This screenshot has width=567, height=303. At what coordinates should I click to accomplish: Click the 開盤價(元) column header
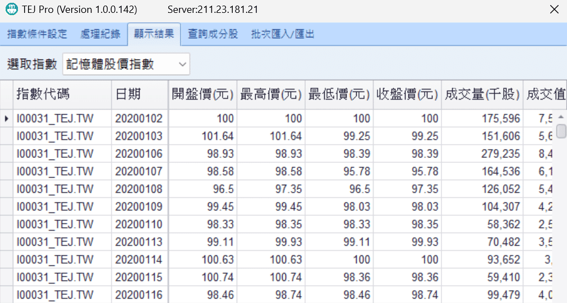[x=202, y=94]
